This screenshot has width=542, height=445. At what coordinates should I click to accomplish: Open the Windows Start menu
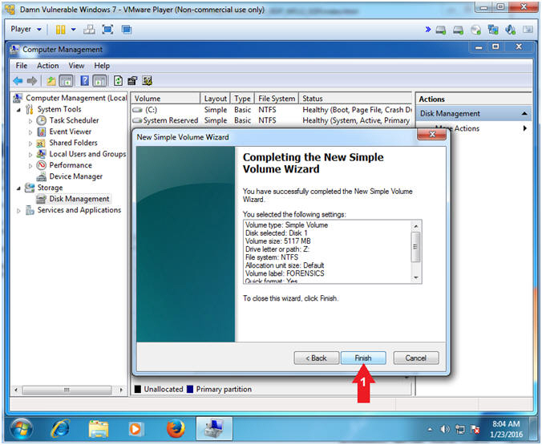[x=22, y=429]
